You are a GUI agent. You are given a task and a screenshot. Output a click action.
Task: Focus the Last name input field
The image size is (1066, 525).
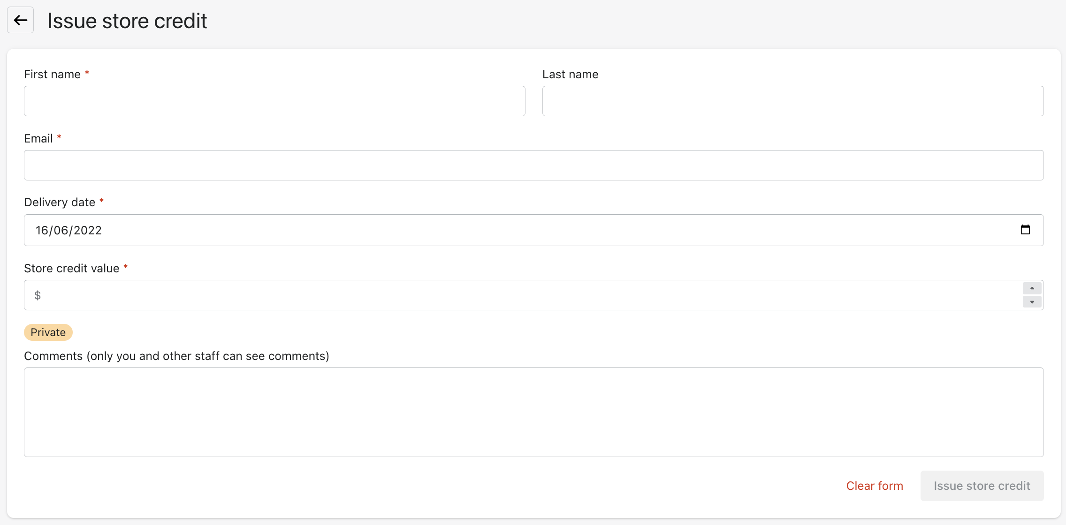[793, 101]
